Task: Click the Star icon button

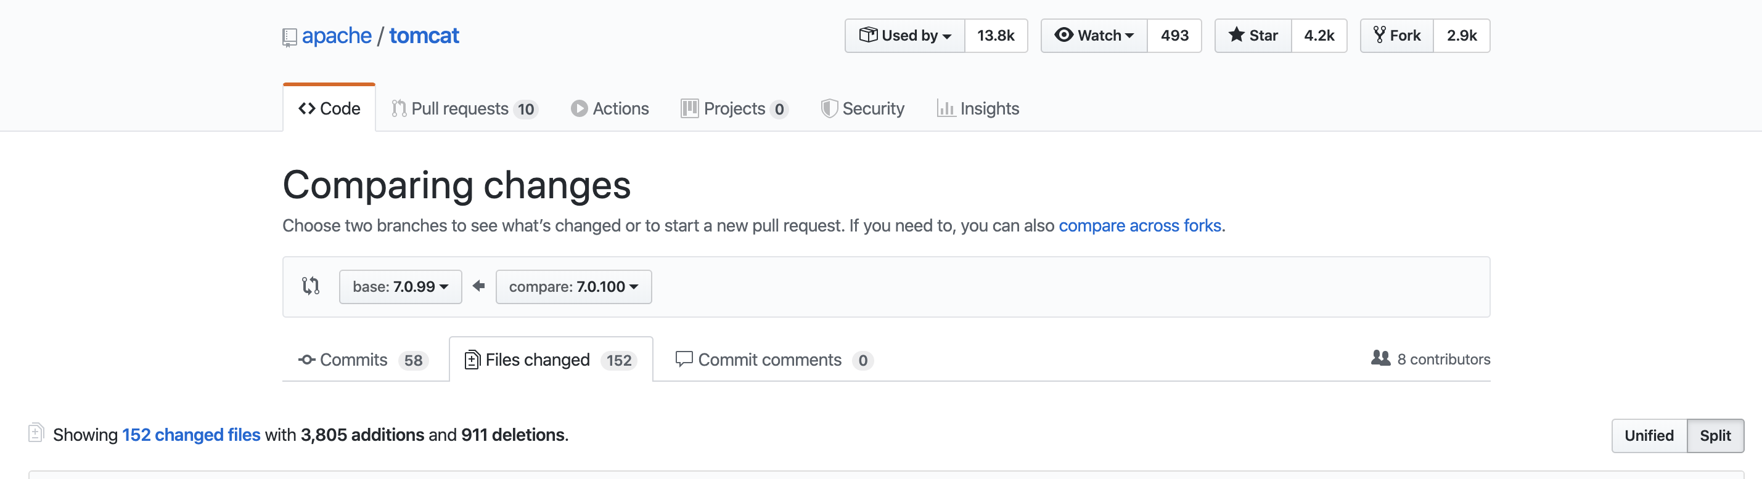Action: coord(1253,36)
